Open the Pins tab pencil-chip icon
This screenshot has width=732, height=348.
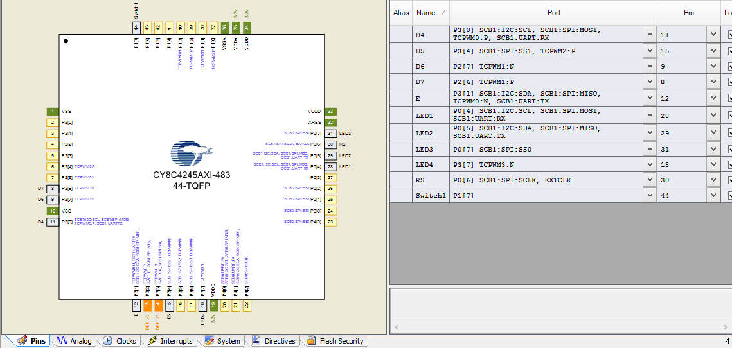(x=22, y=341)
